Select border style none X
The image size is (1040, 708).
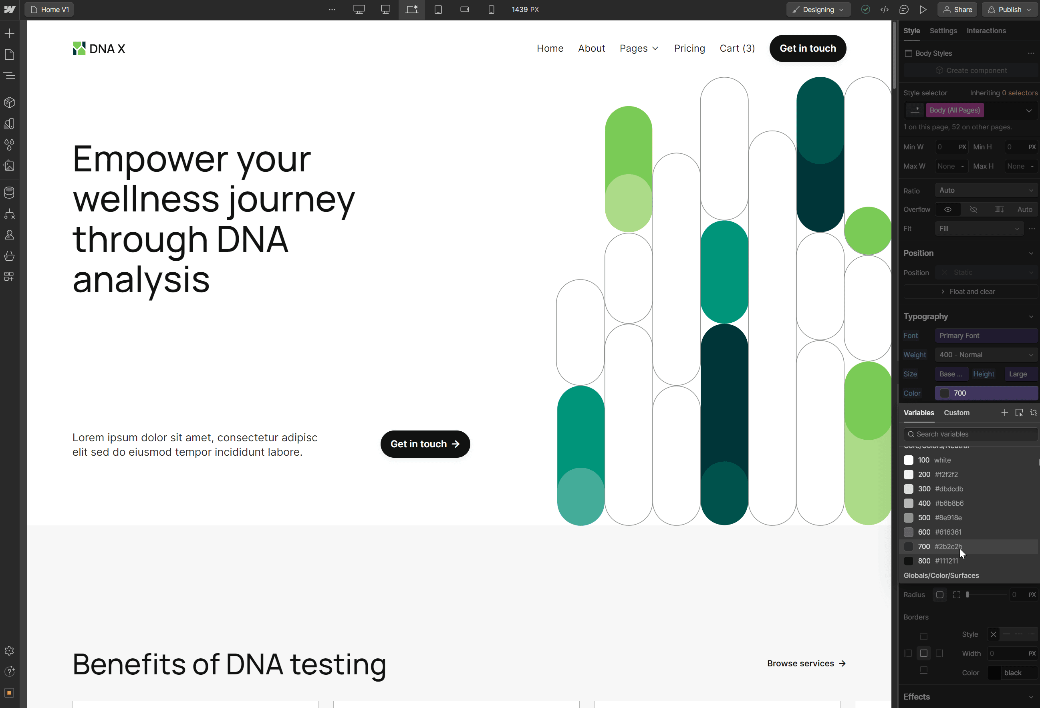coord(993,634)
